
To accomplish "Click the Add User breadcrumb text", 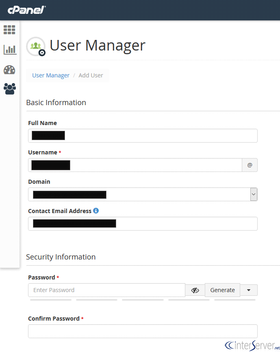I will coord(91,75).
